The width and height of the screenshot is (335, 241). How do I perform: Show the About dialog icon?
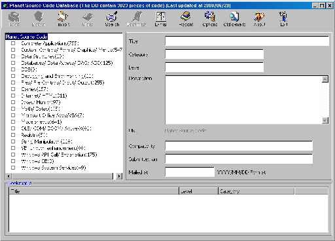[259, 19]
